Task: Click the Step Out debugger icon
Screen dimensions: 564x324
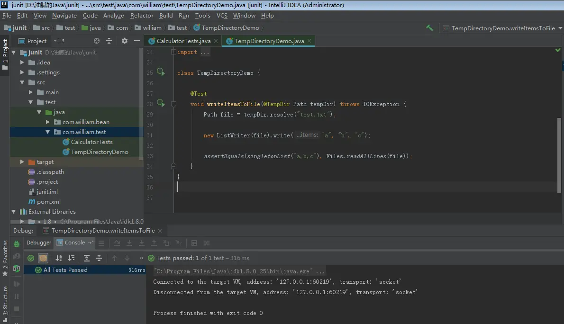Action: point(154,243)
